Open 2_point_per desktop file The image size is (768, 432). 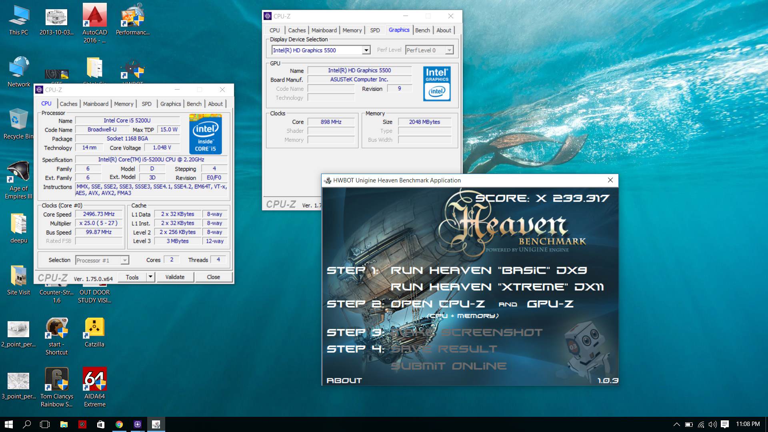point(18,334)
